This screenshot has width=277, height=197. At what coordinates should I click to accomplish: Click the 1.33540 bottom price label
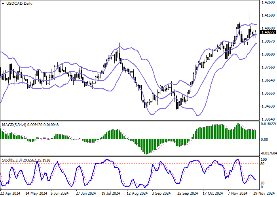point(268,119)
